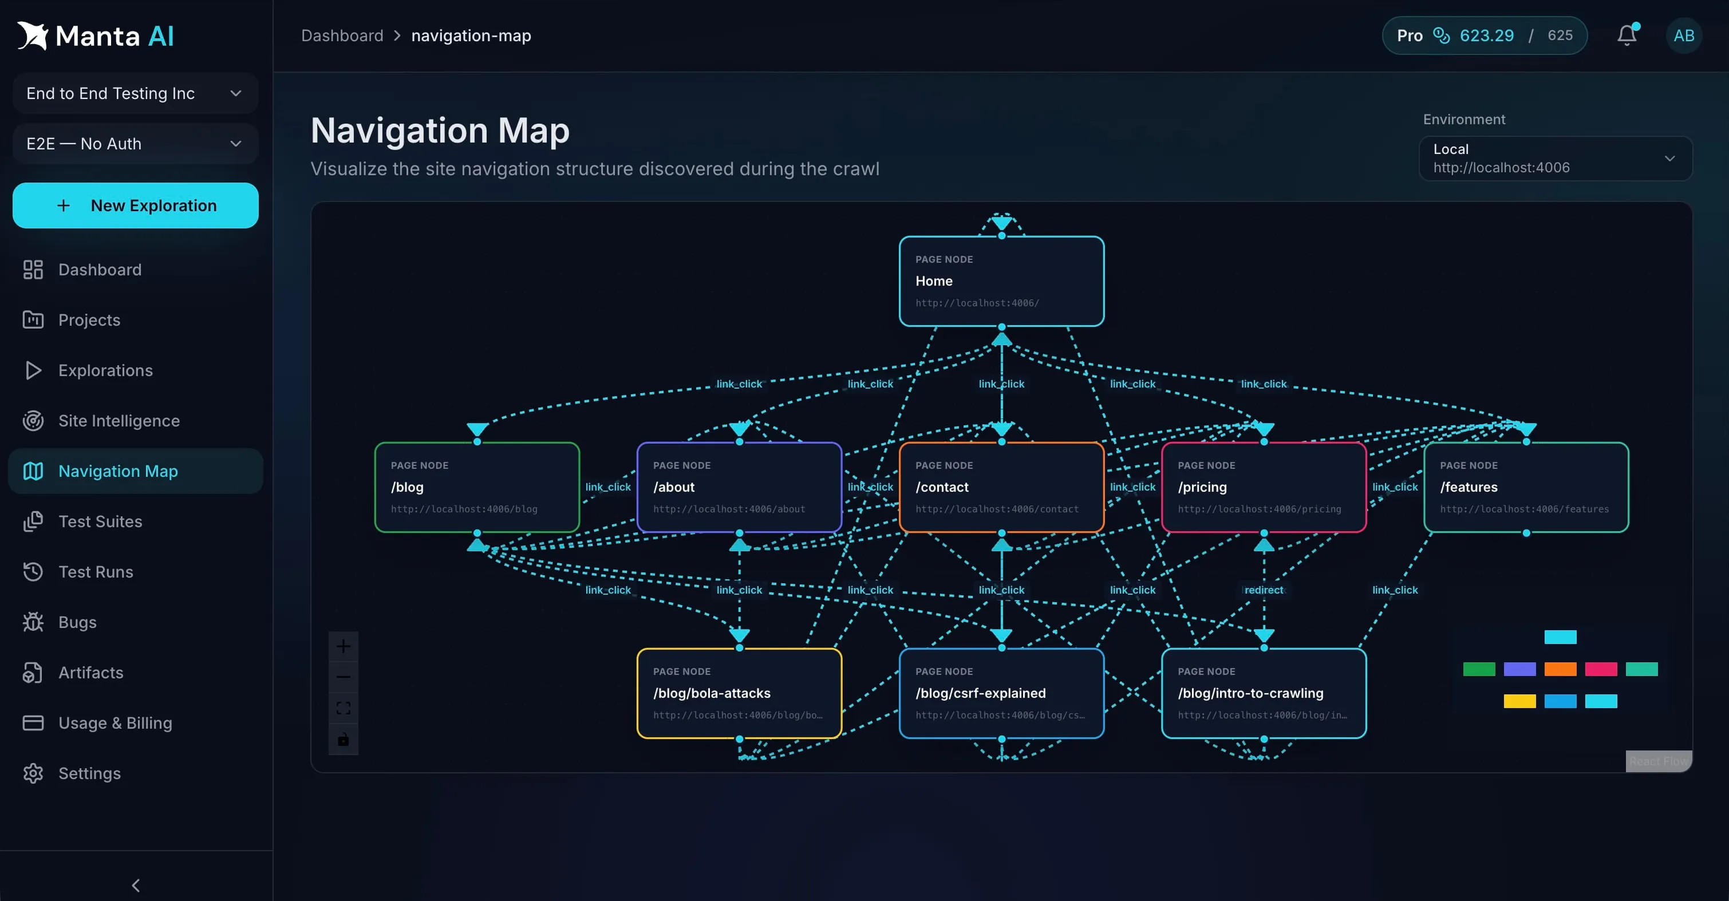
Task: Toggle the canvas interactivity lock
Action: [343, 740]
